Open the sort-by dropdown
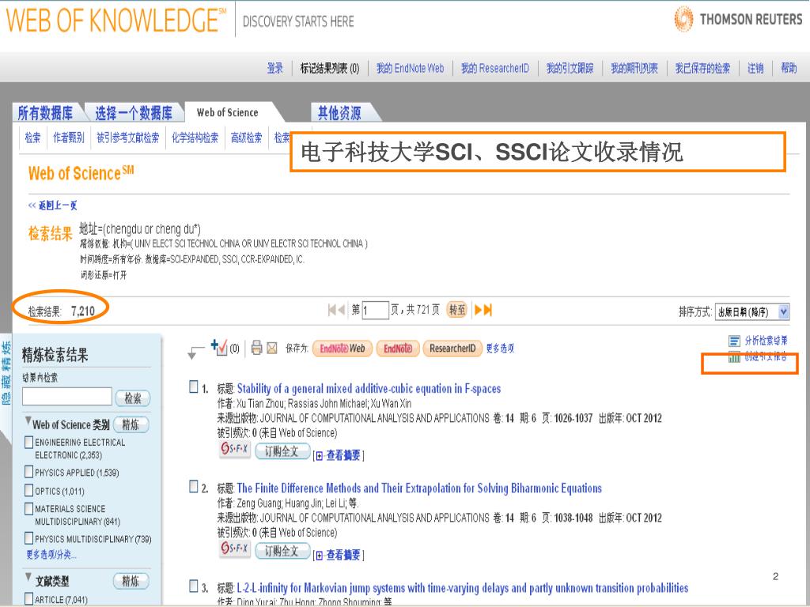Screen dimensions: 810x607 click(752, 311)
